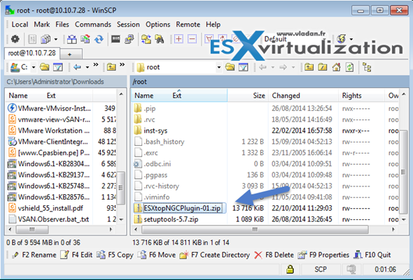The width and height of the screenshot is (413, 280).
Task: Click the new session globe icon
Action: 342,39
